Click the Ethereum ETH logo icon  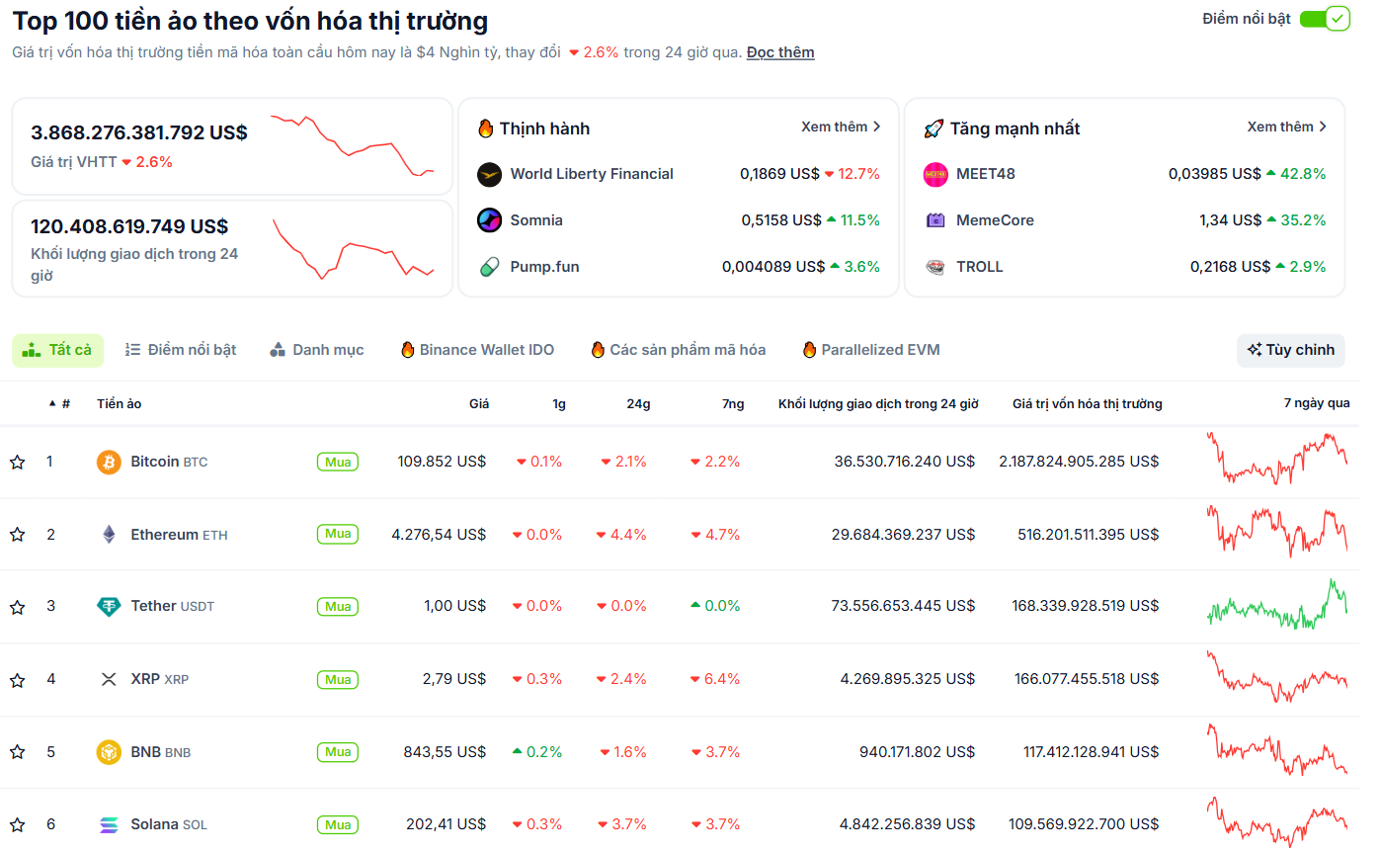click(x=109, y=534)
